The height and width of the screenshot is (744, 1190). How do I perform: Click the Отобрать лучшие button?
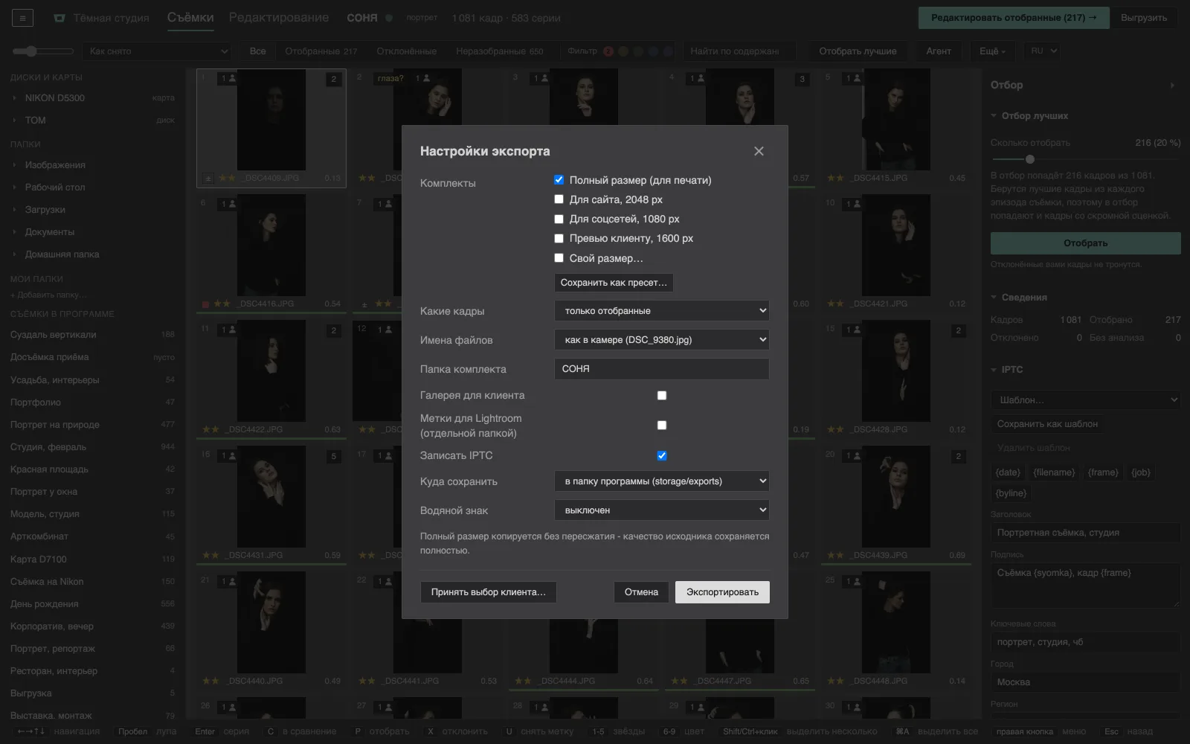858,51
